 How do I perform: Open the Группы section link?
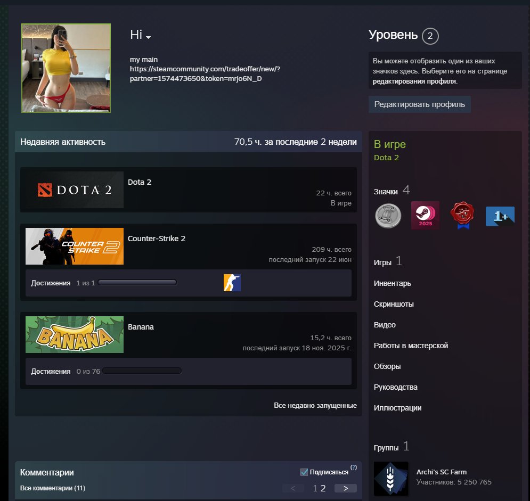(x=392, y=447)
